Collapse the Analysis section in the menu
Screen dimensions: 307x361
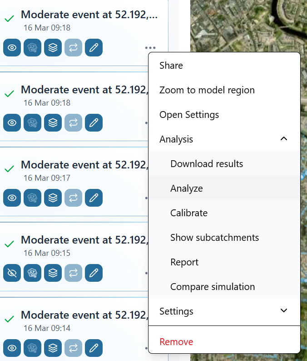click(x=284, y=139)
